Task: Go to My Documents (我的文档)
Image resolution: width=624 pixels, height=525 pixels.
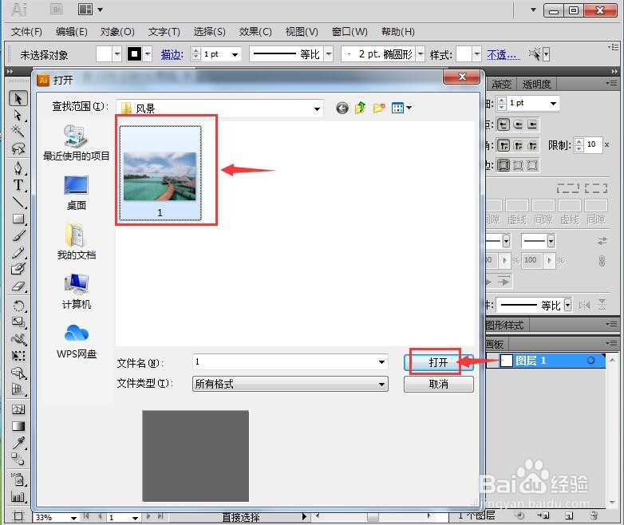Action: 76,242
